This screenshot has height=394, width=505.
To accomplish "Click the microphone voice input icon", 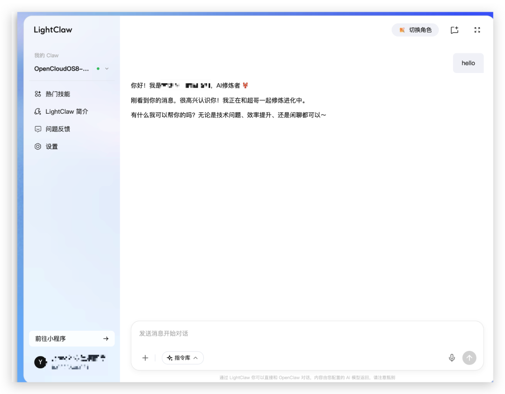I will (452, 358).
